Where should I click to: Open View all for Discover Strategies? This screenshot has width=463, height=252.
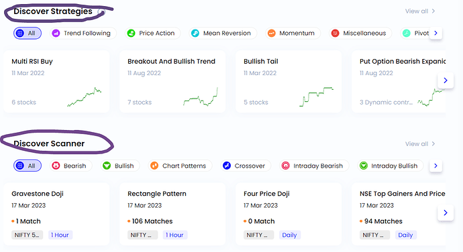coord(420,11)
